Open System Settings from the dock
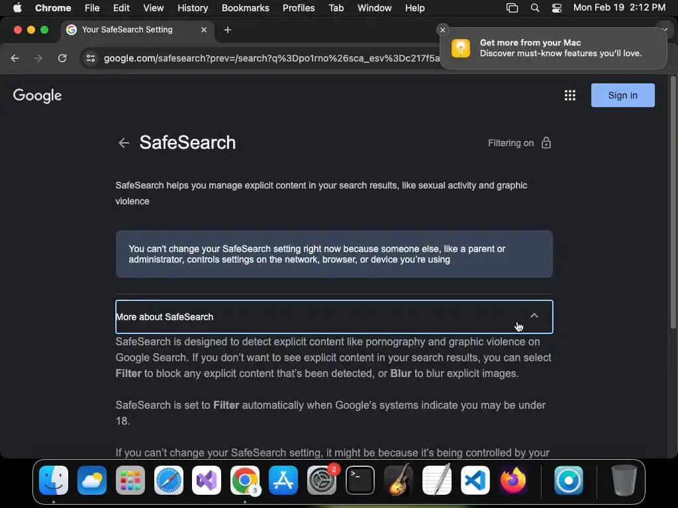The height and width of the screenshot is (508, 678). pyautogui.click(x=322, y=480)
